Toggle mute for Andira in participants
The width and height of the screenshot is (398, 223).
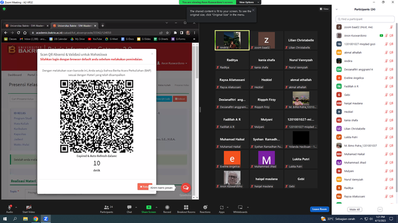coord(387,61)
